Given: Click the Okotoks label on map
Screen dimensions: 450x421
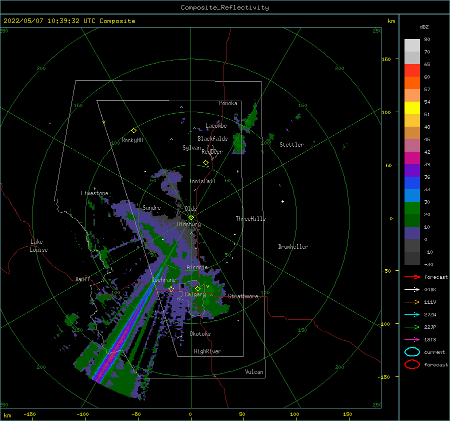Looking at the screenshot, I should [200, 334].
